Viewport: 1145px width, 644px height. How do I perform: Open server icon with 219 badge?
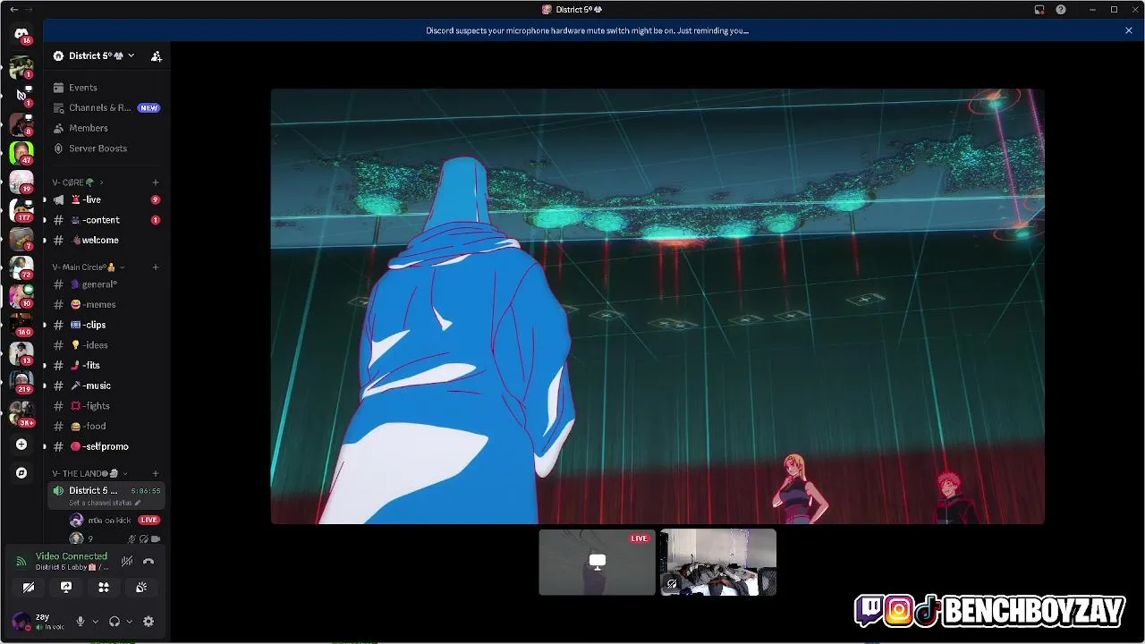pyautogui.click(x=21, y=383)
